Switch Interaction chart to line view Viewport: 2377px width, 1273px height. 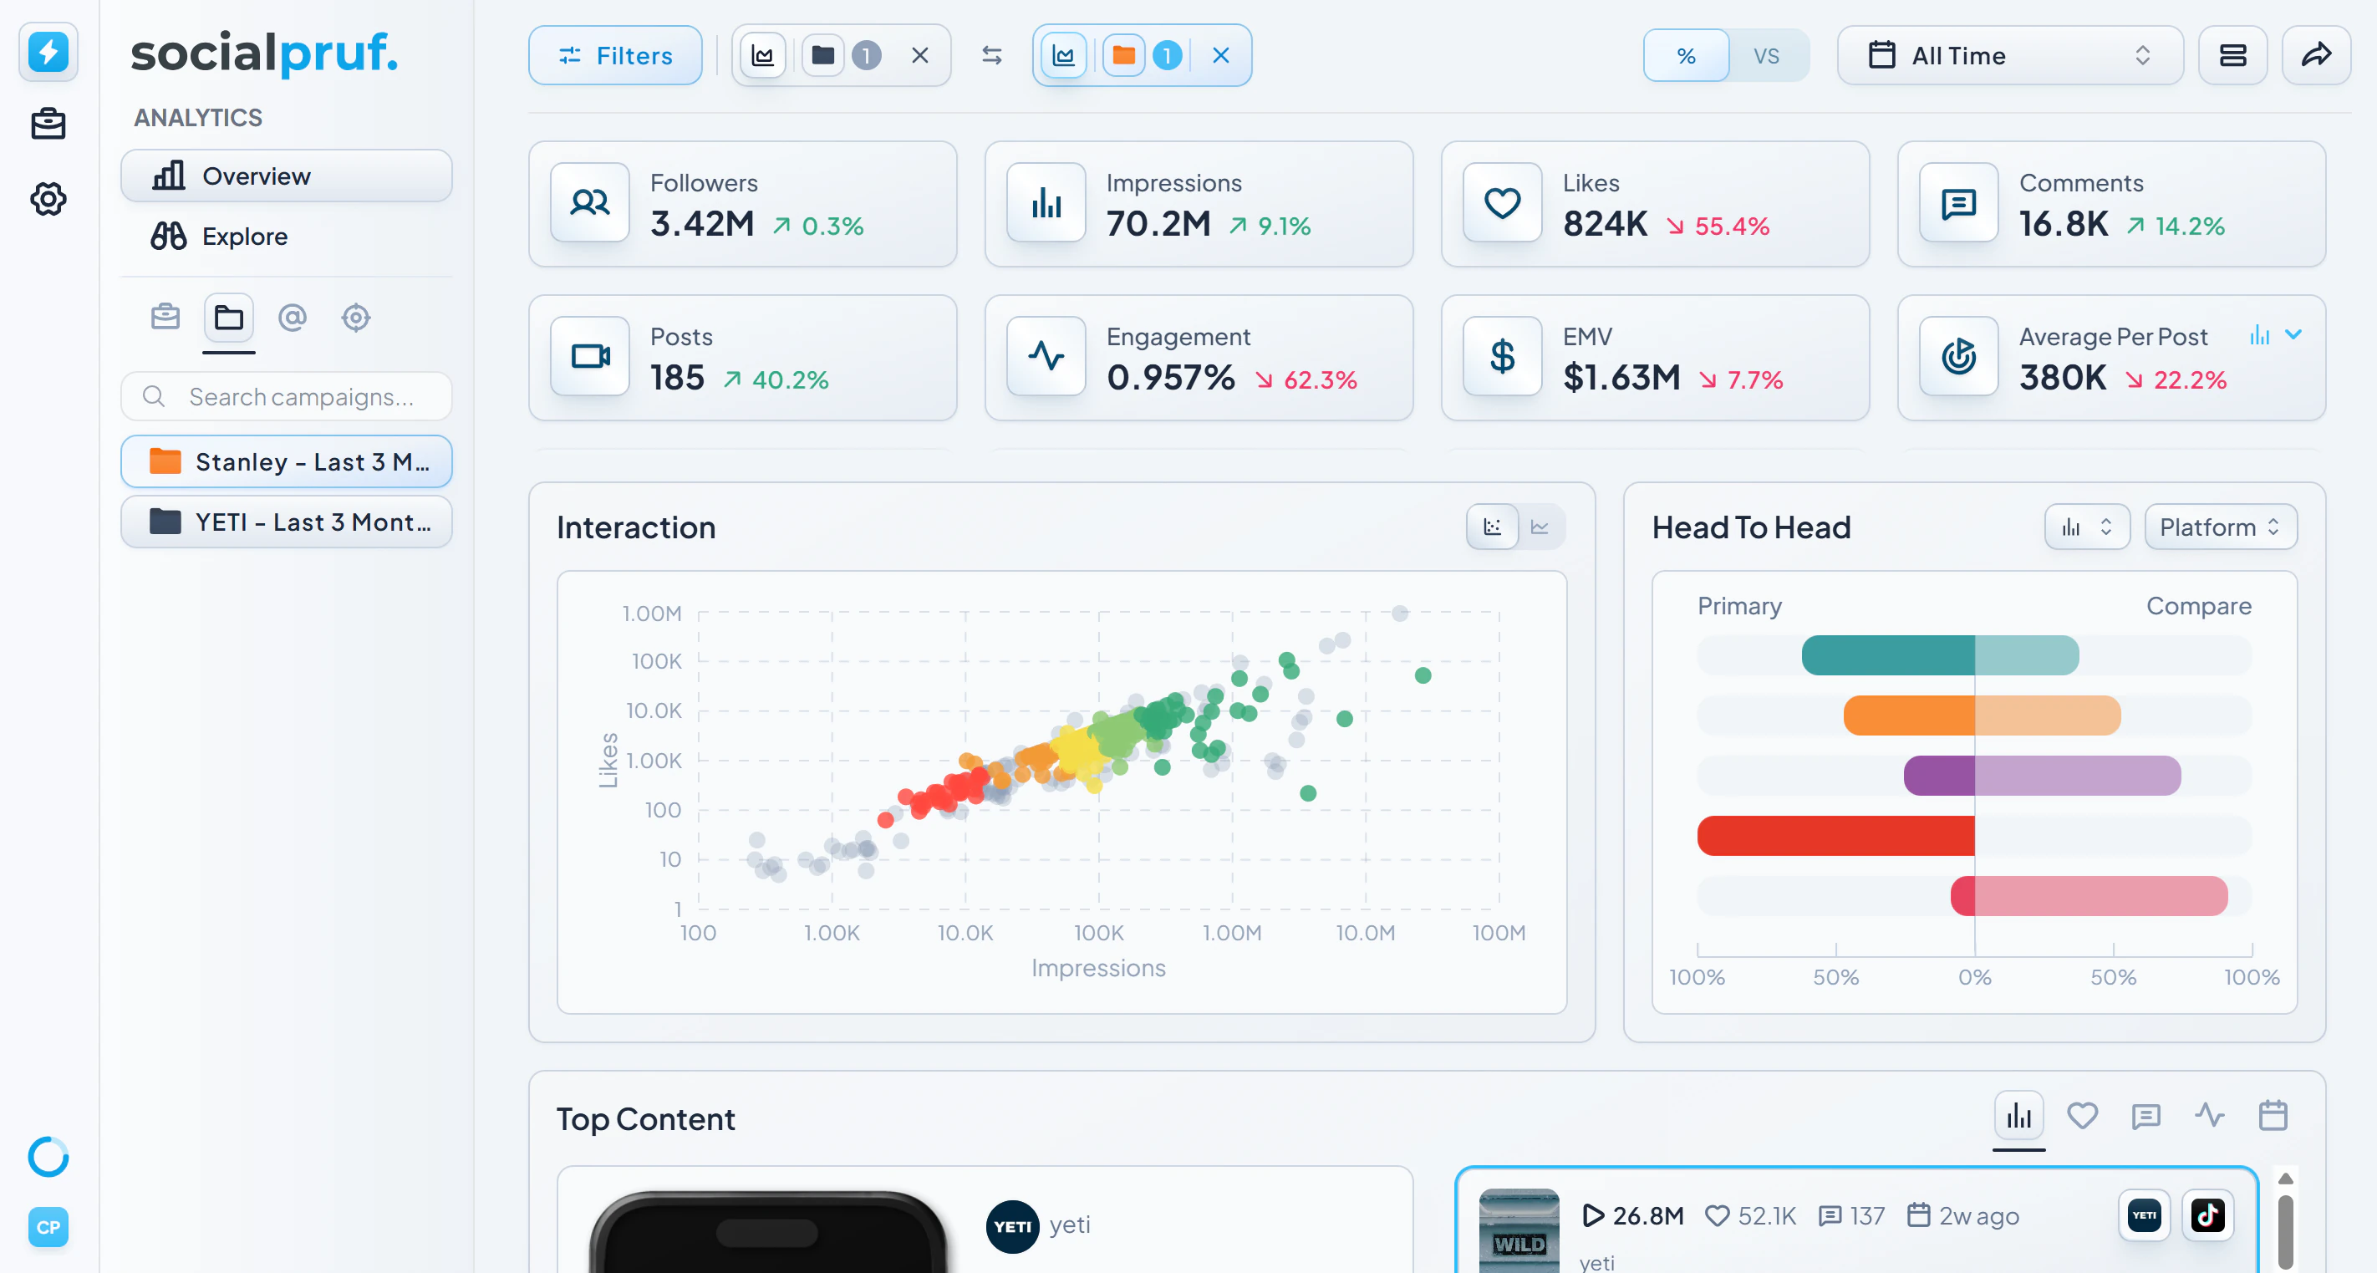pos(1540,527)
